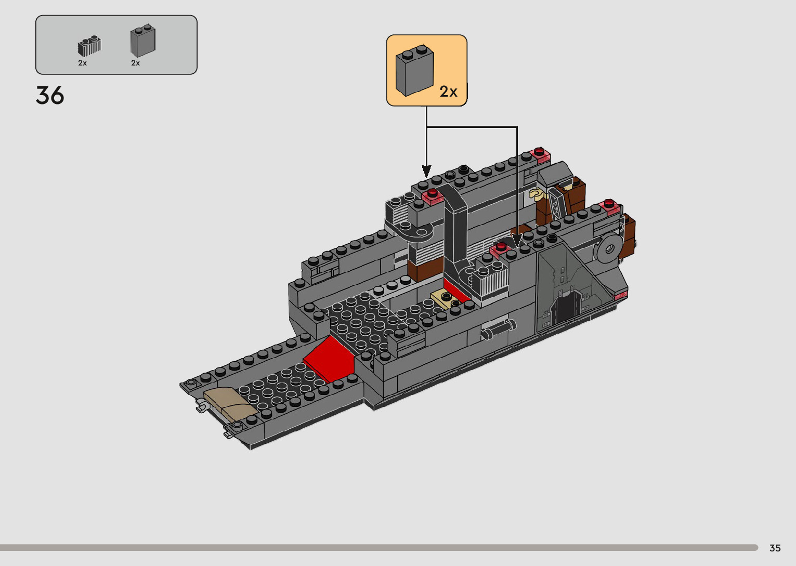Click the 2x quantity in orange callout
The height and width of the screenshot is (566, 796).
pyautogui.click(x=448, y=91)
